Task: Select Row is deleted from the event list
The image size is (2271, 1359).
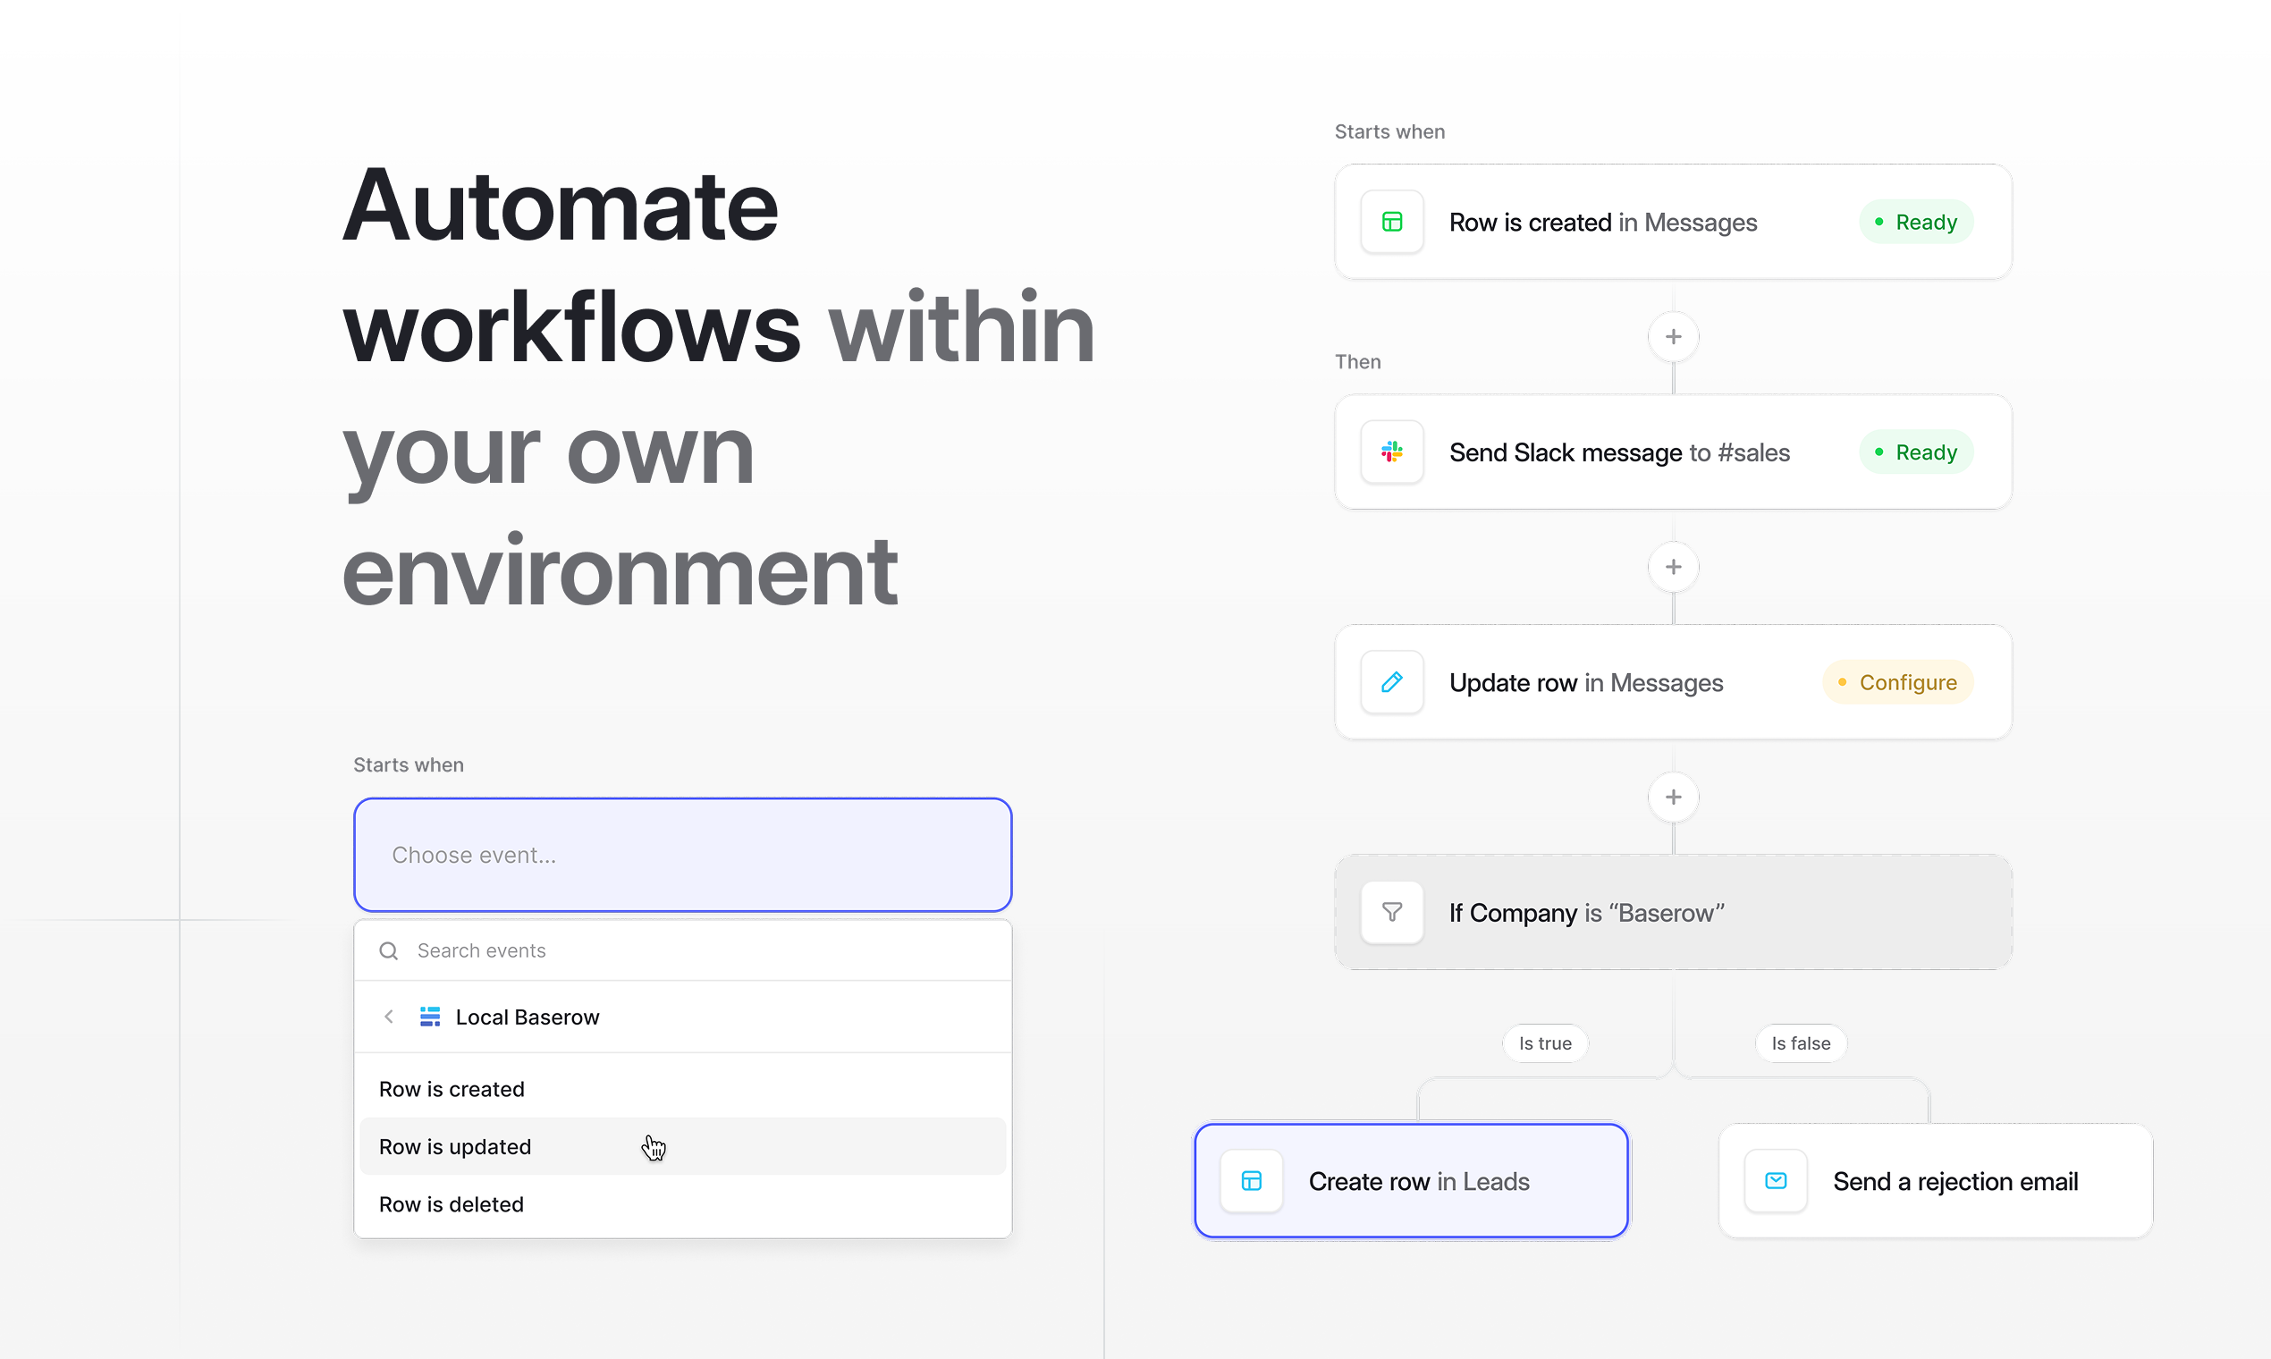Action: (452, 1203)
